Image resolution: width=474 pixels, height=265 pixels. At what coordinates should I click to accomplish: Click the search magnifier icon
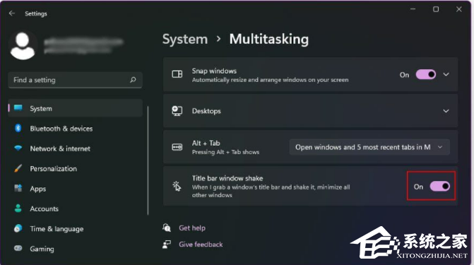coord(133,80)
